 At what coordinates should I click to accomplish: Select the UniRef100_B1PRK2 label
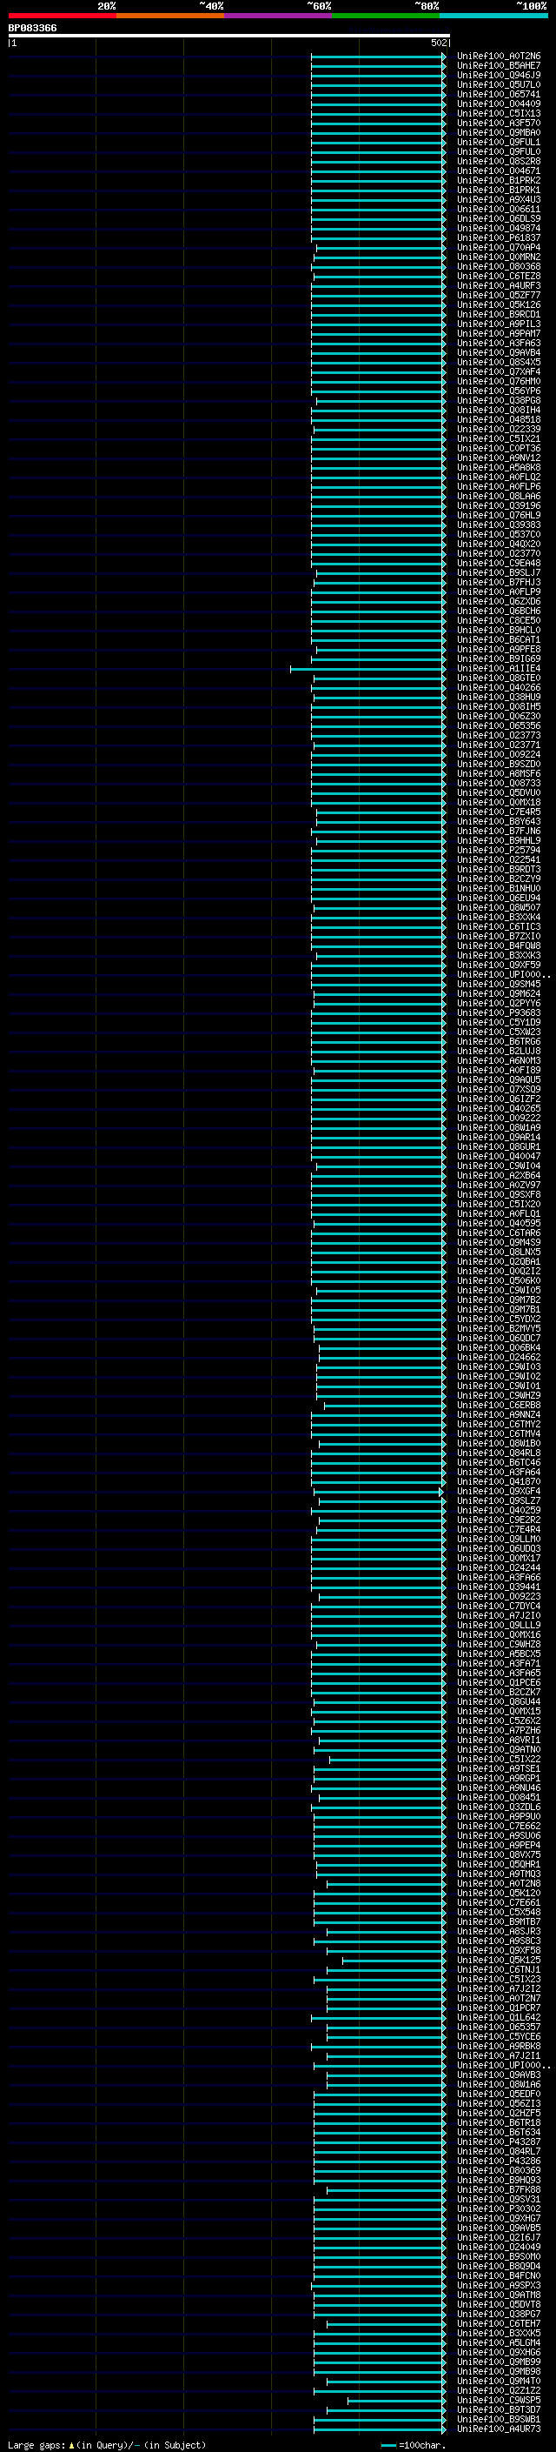pos(499,180)
